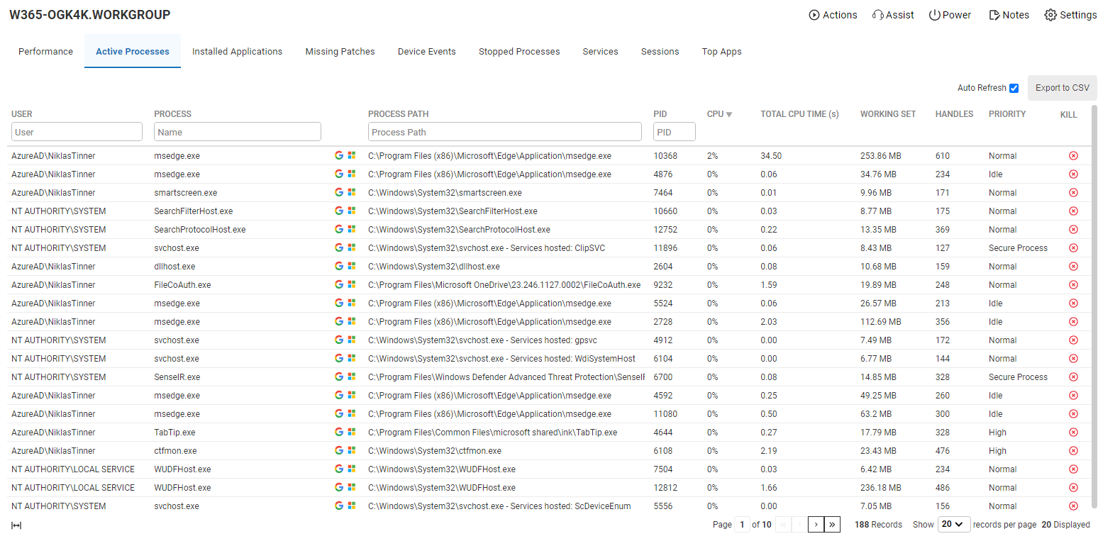The image size is (1098, 546).
Task: Select gpsvc svchost path text
Action: coord(482,340)
